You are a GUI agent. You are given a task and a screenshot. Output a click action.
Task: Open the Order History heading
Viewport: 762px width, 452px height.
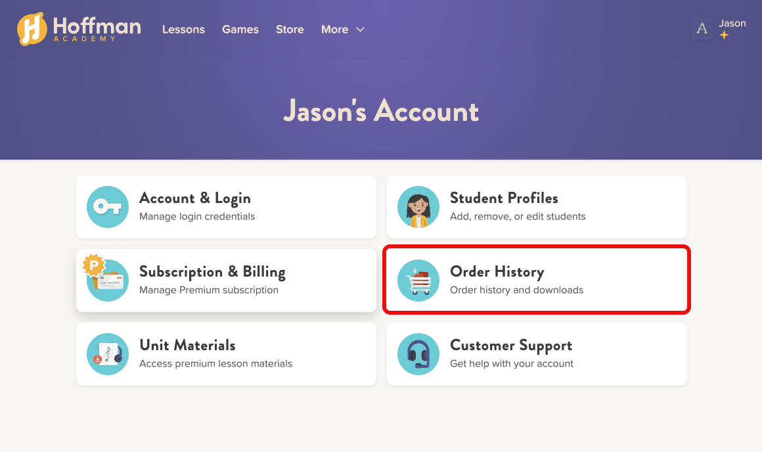point(497,272)
